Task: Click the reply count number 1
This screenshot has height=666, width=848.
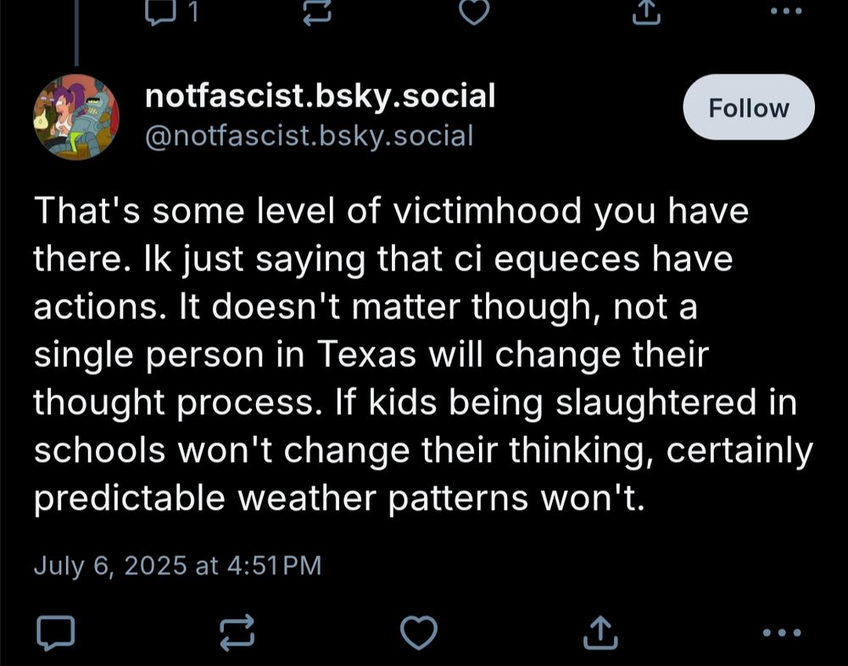Action: (x=193, y=13)
